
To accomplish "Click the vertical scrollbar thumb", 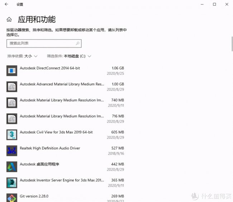I will (232, 44).
